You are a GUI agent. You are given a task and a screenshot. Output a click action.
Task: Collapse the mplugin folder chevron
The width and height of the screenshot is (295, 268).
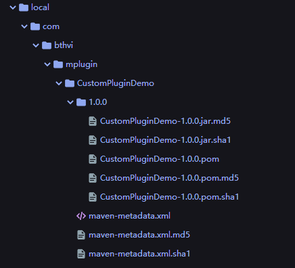pyautogui.click(x=47, y=64)
